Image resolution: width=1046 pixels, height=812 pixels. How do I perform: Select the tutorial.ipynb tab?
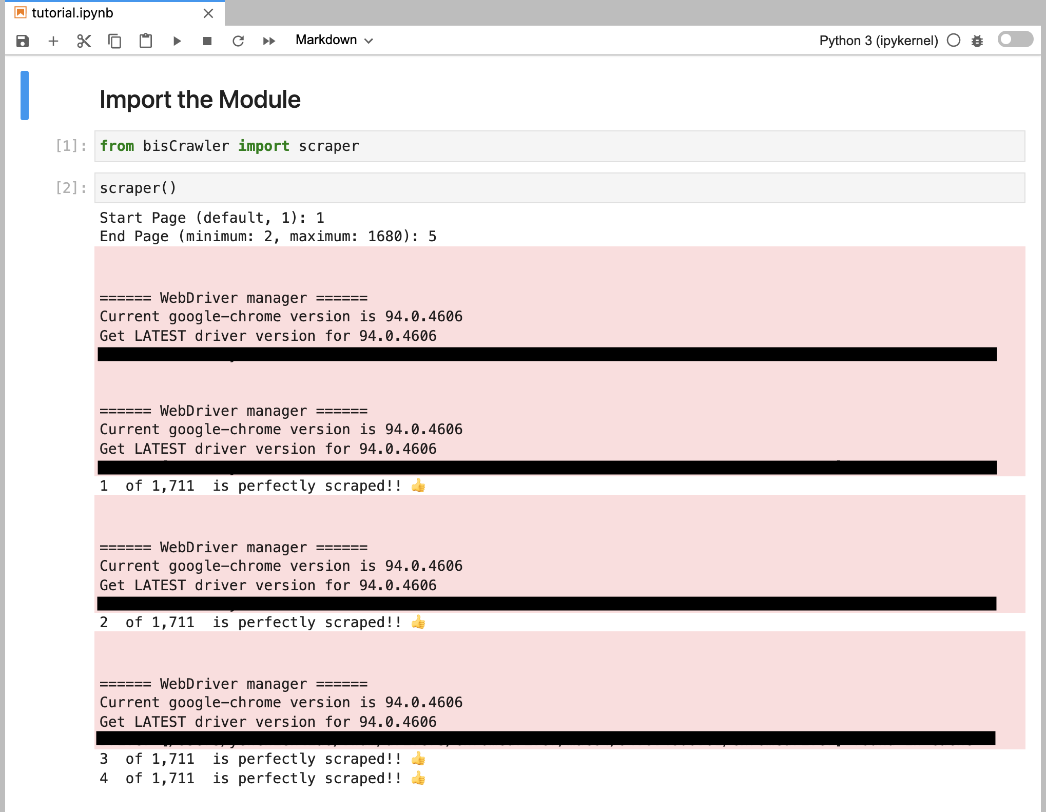pos(72,13)
